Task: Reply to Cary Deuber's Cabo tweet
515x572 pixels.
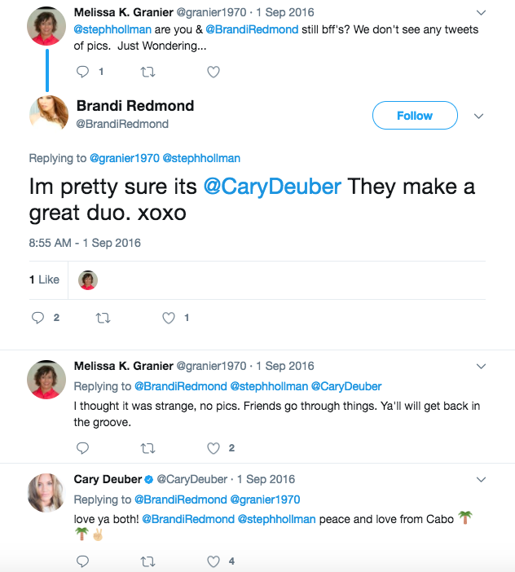Action: (82, 561)
